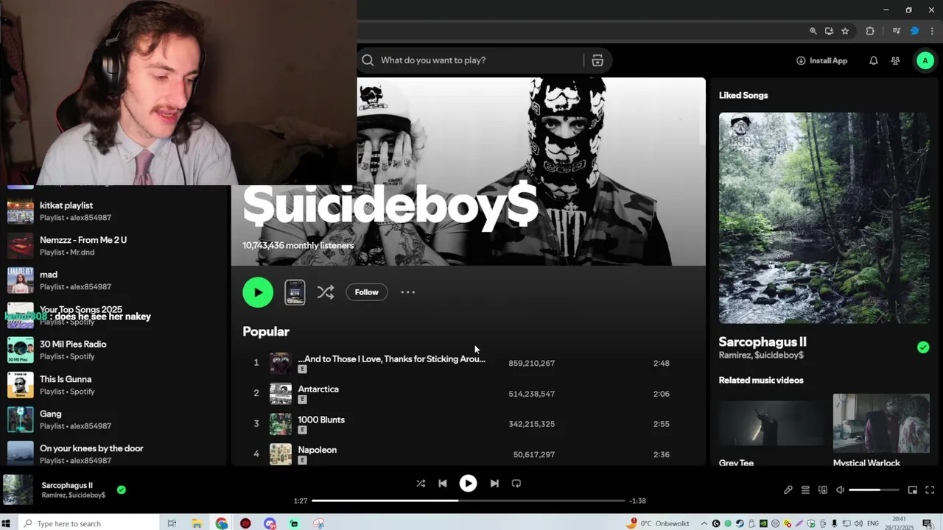Open Liked Songs heading in right panel

(743, 95)
